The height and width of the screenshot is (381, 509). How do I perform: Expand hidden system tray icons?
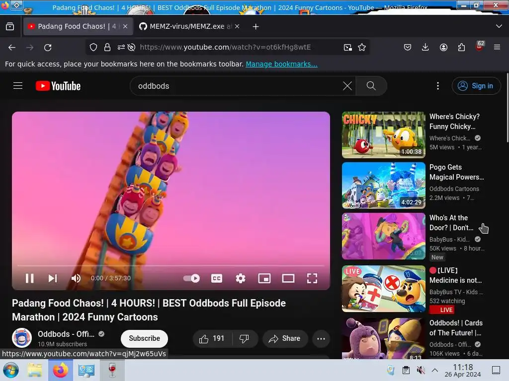pyautogui.click(x=435, y=370)
